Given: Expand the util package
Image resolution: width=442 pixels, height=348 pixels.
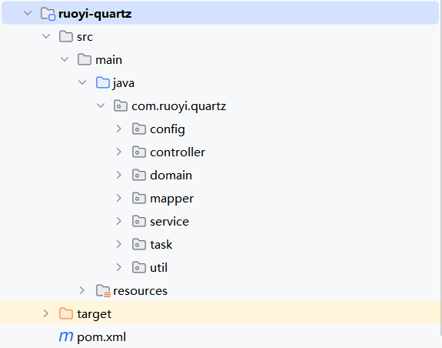Looking at the screenshot, I should [x=119, y=267].
